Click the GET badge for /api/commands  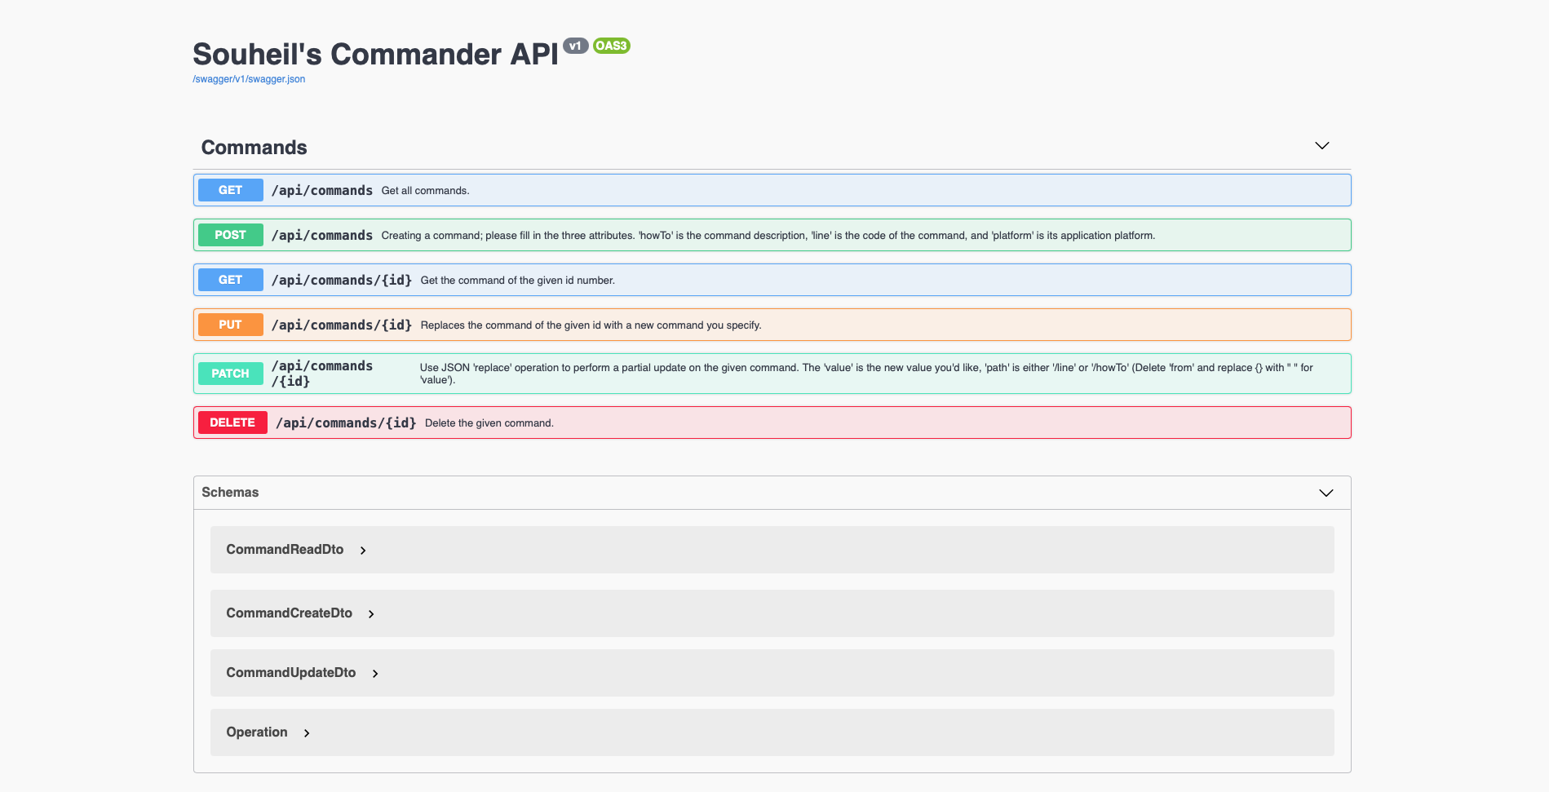pos(229,189)
